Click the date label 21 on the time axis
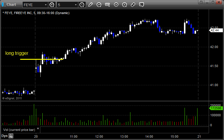This screenshot has width=224, height=140. point(199,136)
